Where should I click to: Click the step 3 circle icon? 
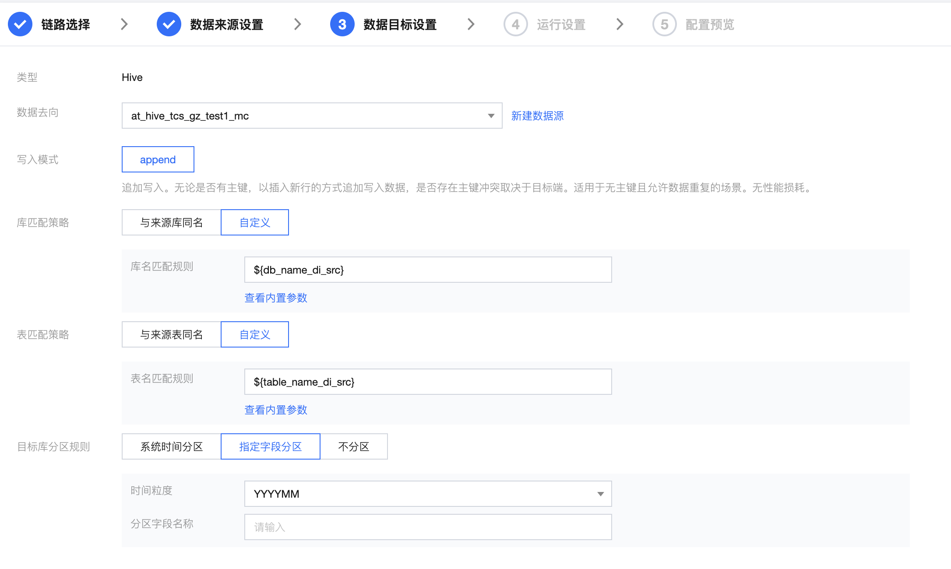coord(342,25)
